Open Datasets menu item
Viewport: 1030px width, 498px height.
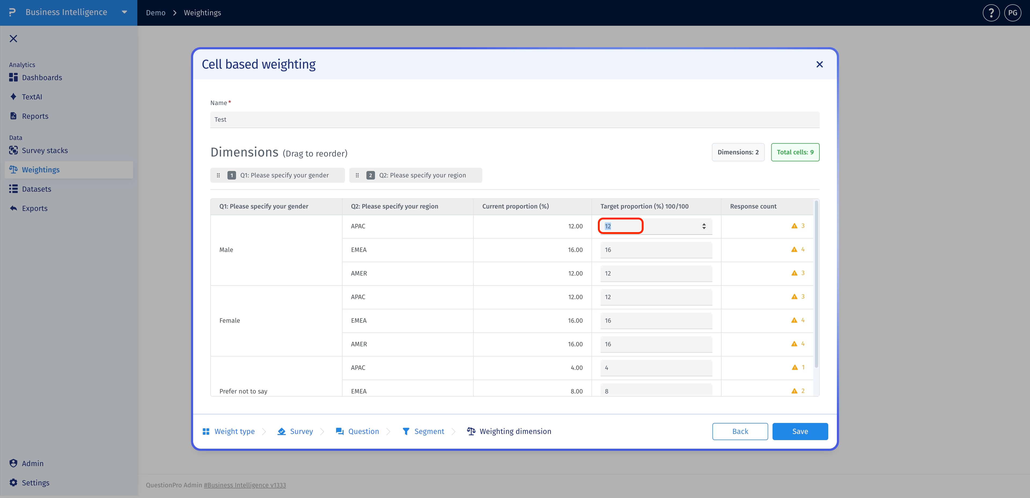point(69,189)
